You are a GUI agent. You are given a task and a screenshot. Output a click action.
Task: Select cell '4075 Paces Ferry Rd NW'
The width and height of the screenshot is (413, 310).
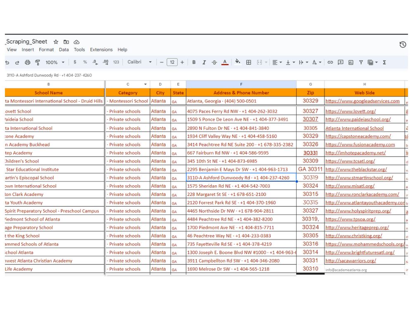[241, 111]
